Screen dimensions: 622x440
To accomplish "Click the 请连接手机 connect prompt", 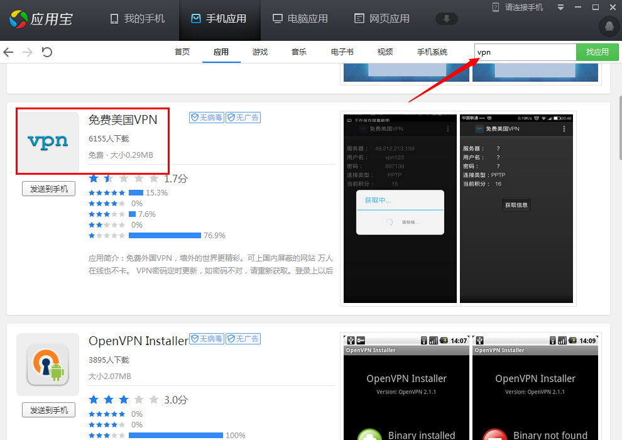I will tap(518, 7).
